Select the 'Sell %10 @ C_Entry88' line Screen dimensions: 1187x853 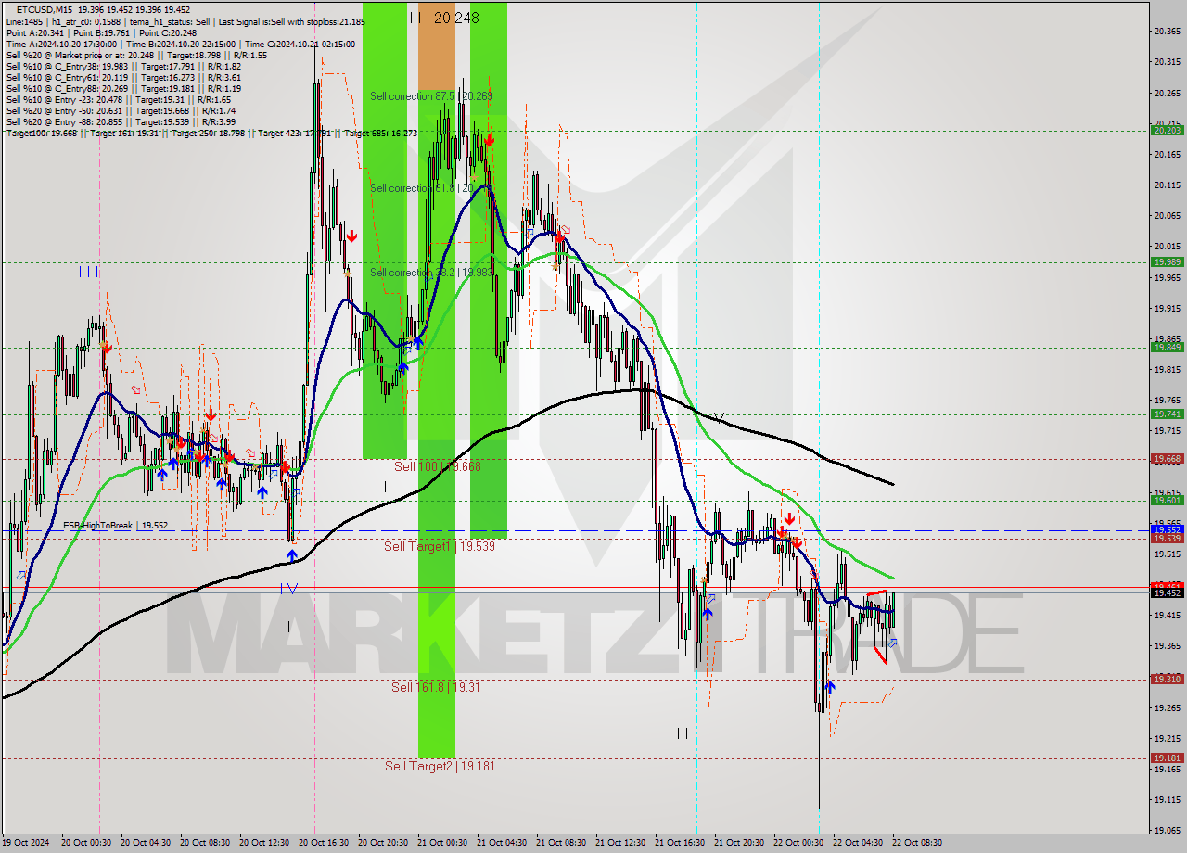pos(123,88)
